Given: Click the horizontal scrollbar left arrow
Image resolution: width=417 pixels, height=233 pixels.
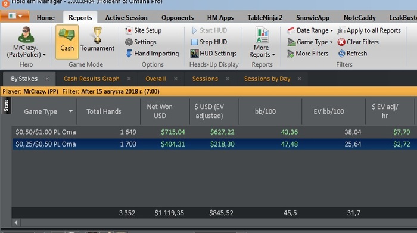Looking at the screenshot, I should (x=16, y=223).
